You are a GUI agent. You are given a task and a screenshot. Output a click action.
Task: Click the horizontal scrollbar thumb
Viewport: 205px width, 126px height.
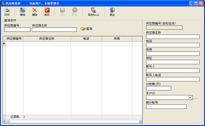[x=8, y=121]
